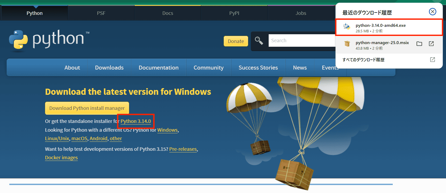Click the magnifying glass search icon
The width and height of the screenshot is (446, 193).
pos(259,41)
